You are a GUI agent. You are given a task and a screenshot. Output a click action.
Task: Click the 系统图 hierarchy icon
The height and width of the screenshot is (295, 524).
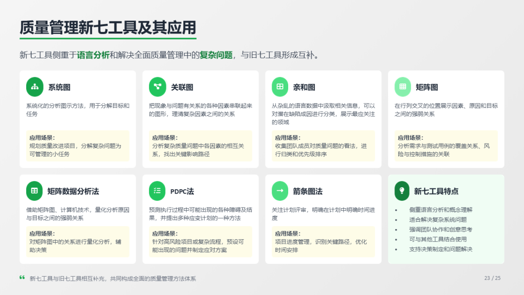(x=34, y=87)
